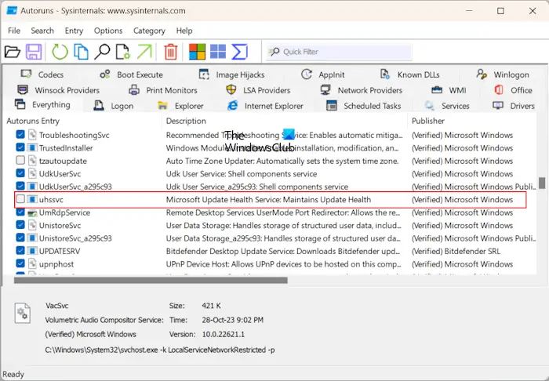Open the Options menu
This screenshot has width=549, height=381.
[108, 31]
